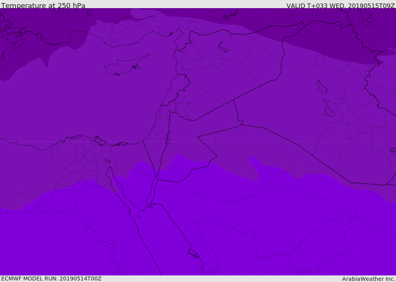
Task: Click the 'Temperature at 250 hPa' title text
Action: [x=43, y=5]
